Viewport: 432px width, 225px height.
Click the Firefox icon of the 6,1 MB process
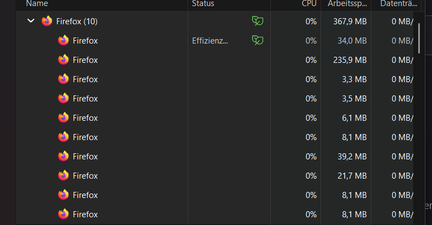click(x=63, y=117)
